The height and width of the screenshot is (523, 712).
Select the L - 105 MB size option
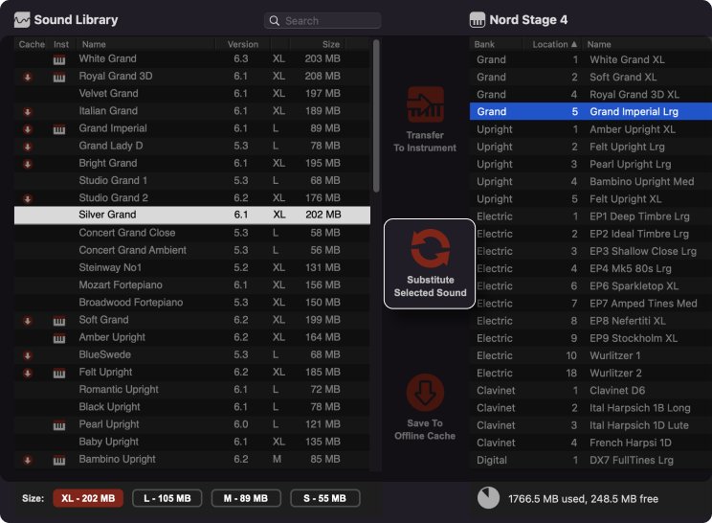coord(167,498)
